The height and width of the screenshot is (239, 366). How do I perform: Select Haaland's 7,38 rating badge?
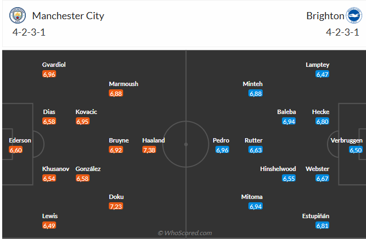(149, 150)
